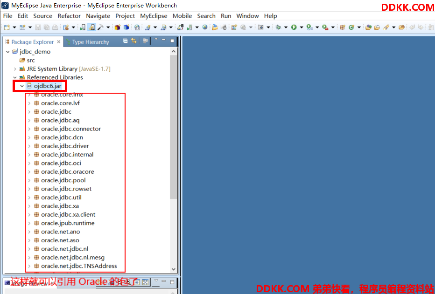Collapse the Referenced Libraries node
The height and width of the screenshot is (294, 435).
click(15, 77)
